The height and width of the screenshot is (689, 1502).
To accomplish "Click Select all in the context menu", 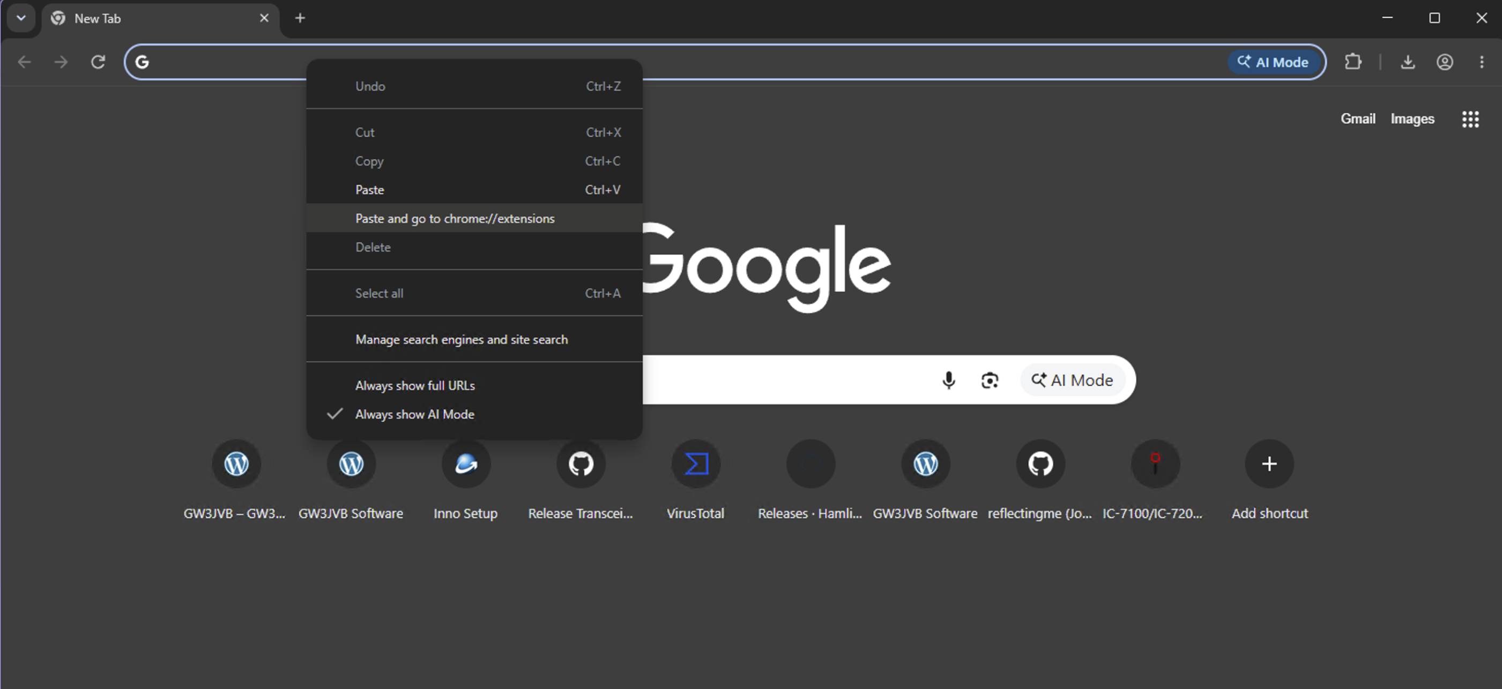I will (x=474, y=293).
